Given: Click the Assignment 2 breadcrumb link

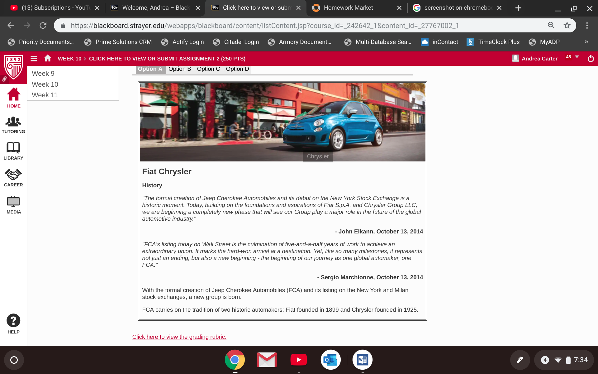Looking at the screenshot, I should [167, 59].
